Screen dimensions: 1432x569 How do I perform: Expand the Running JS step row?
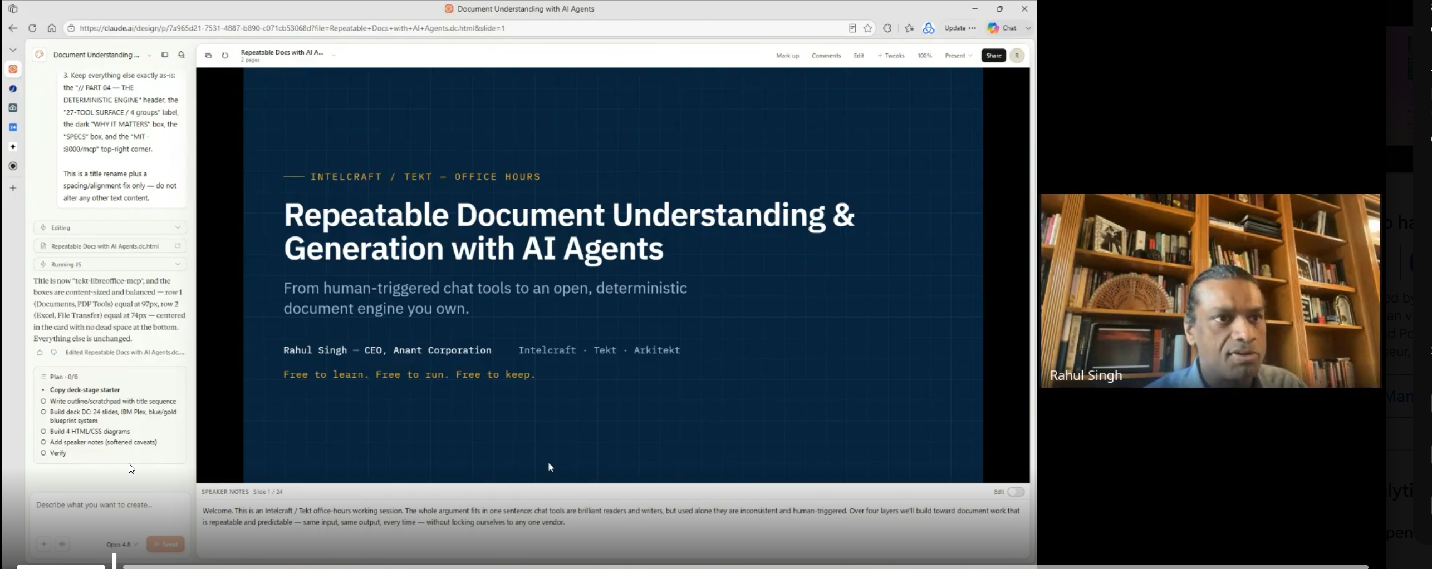tap(110, 264)
